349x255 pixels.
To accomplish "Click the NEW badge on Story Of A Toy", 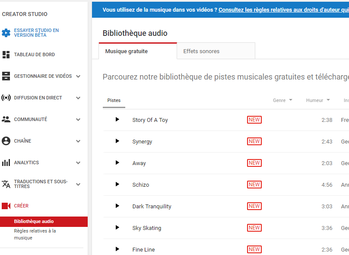I will pyautogui.click(x=254, y=120).
